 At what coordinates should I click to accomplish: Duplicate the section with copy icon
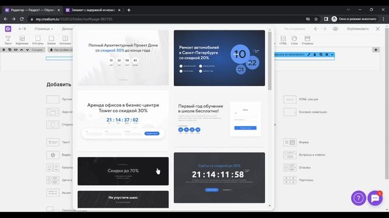tap(10, 50)
